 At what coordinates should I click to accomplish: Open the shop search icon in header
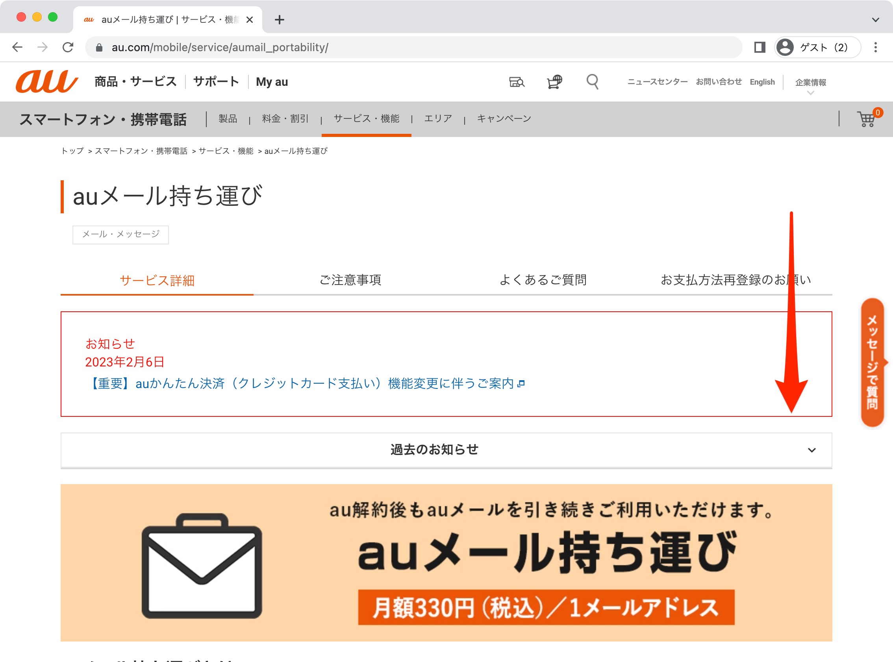pyautogui.click(x=517, y=82)
